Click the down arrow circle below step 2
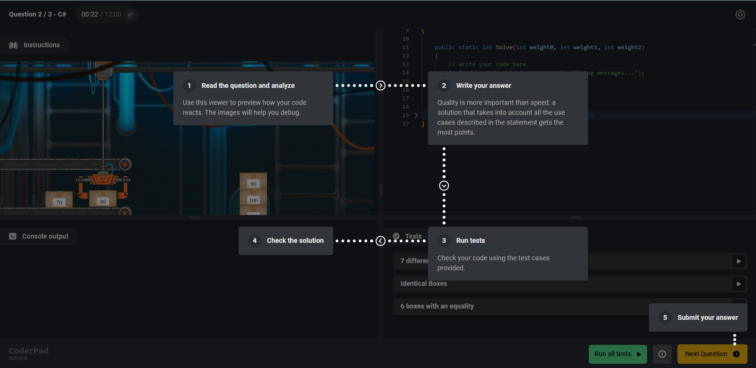This screenshot has height=368, width=756. (444, 186)
